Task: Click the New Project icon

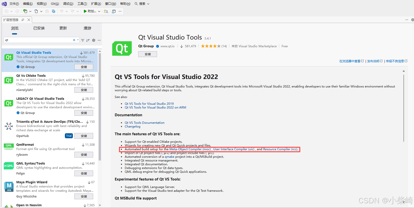Action: pos(25,11)
